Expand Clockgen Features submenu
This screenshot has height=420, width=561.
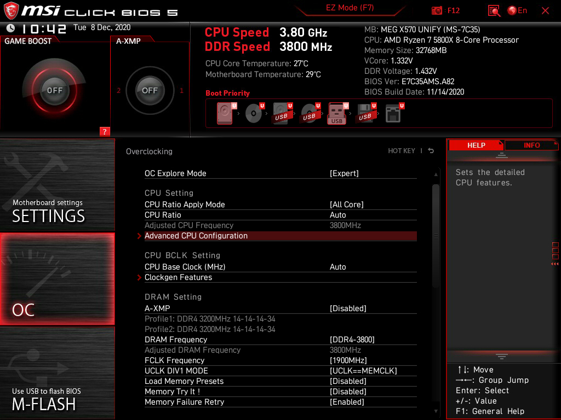280,277
